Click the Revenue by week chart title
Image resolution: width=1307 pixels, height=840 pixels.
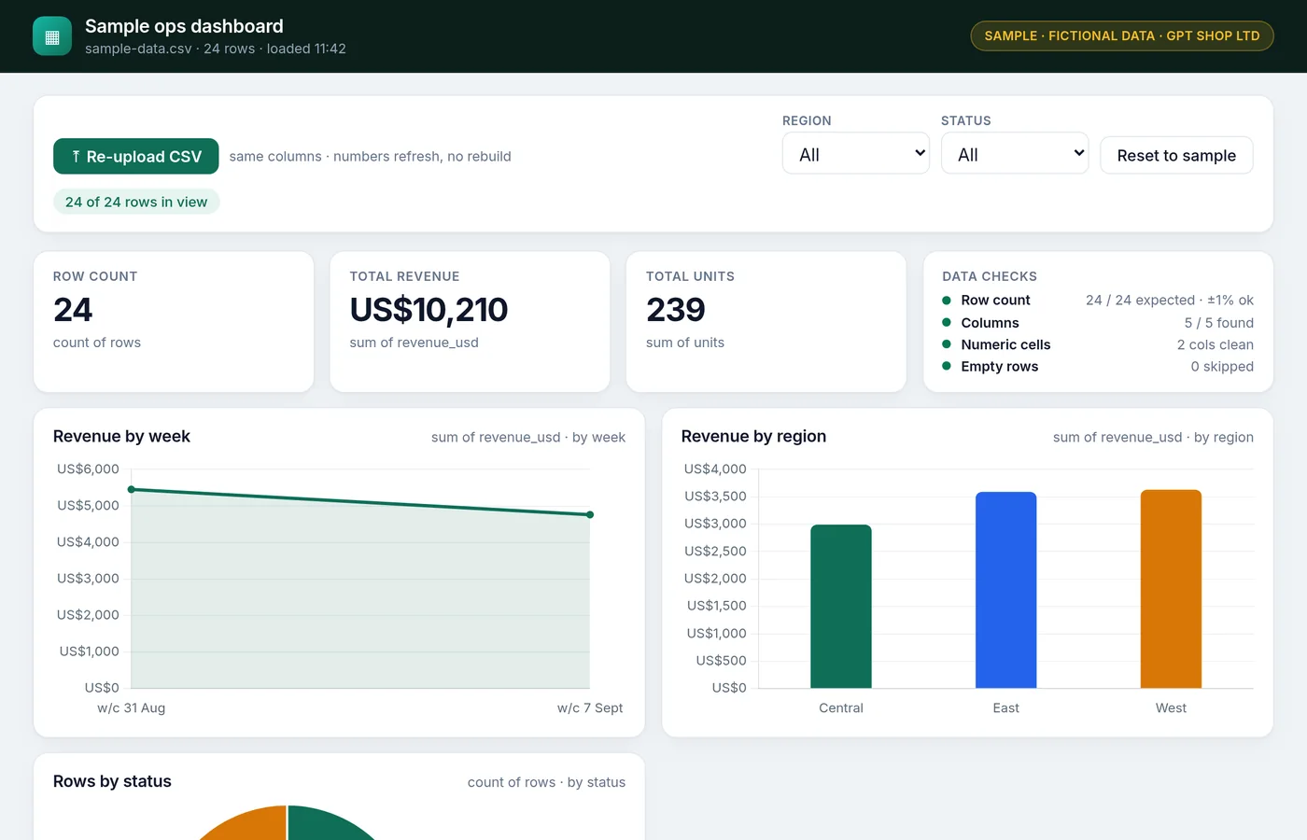tap(121, 436)
